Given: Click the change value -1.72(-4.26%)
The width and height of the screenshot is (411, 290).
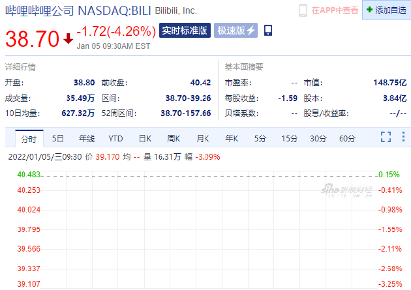Looking at the screenshot, I should pyautogui.click(x=116, y=31).
